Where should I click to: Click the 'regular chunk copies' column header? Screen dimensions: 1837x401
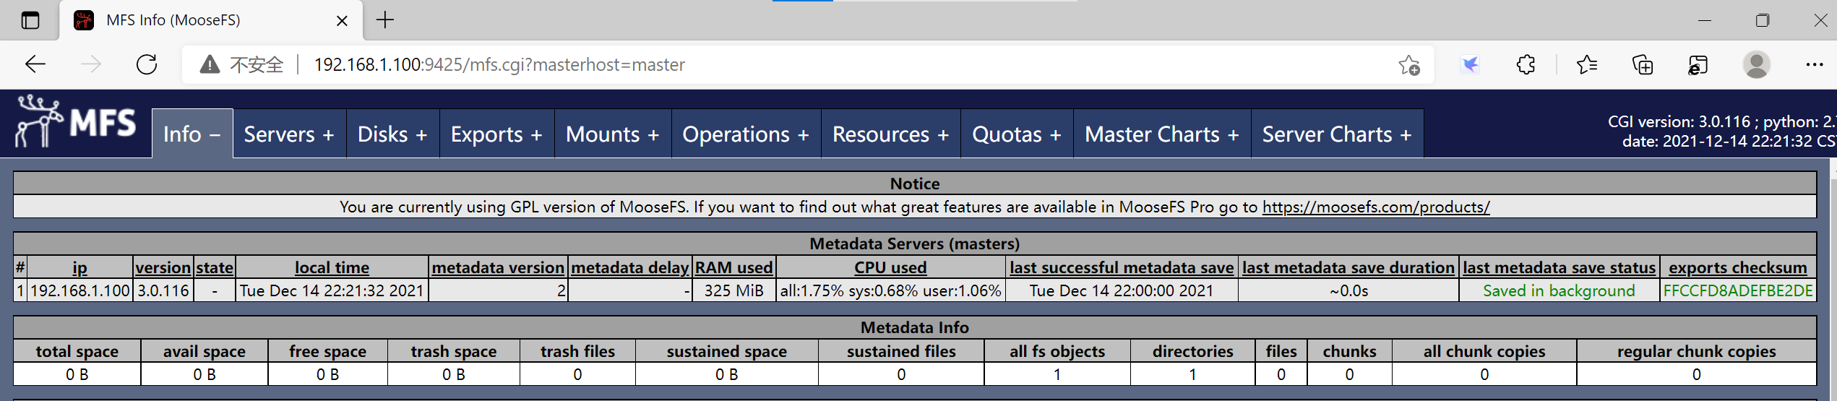[x=1696, y=352]
